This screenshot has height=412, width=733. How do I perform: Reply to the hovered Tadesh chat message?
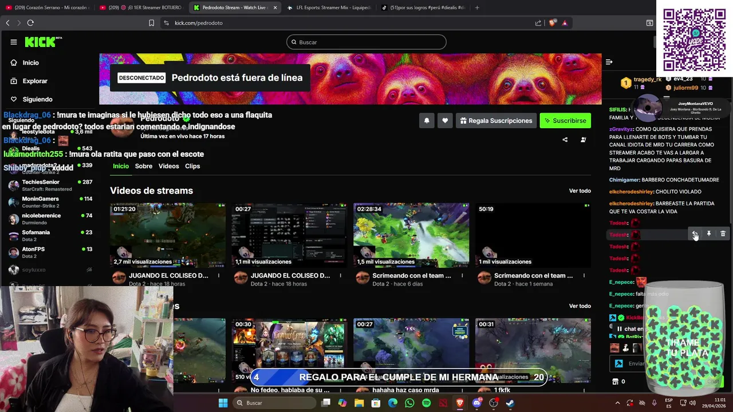click(694, 234)
